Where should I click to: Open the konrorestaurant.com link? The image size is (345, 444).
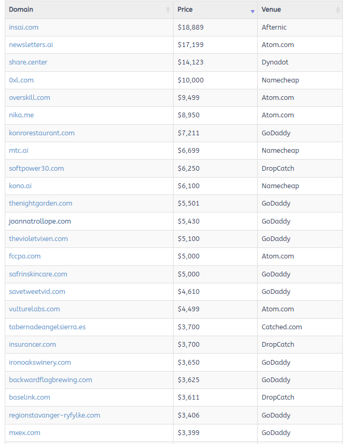point(42,133)
